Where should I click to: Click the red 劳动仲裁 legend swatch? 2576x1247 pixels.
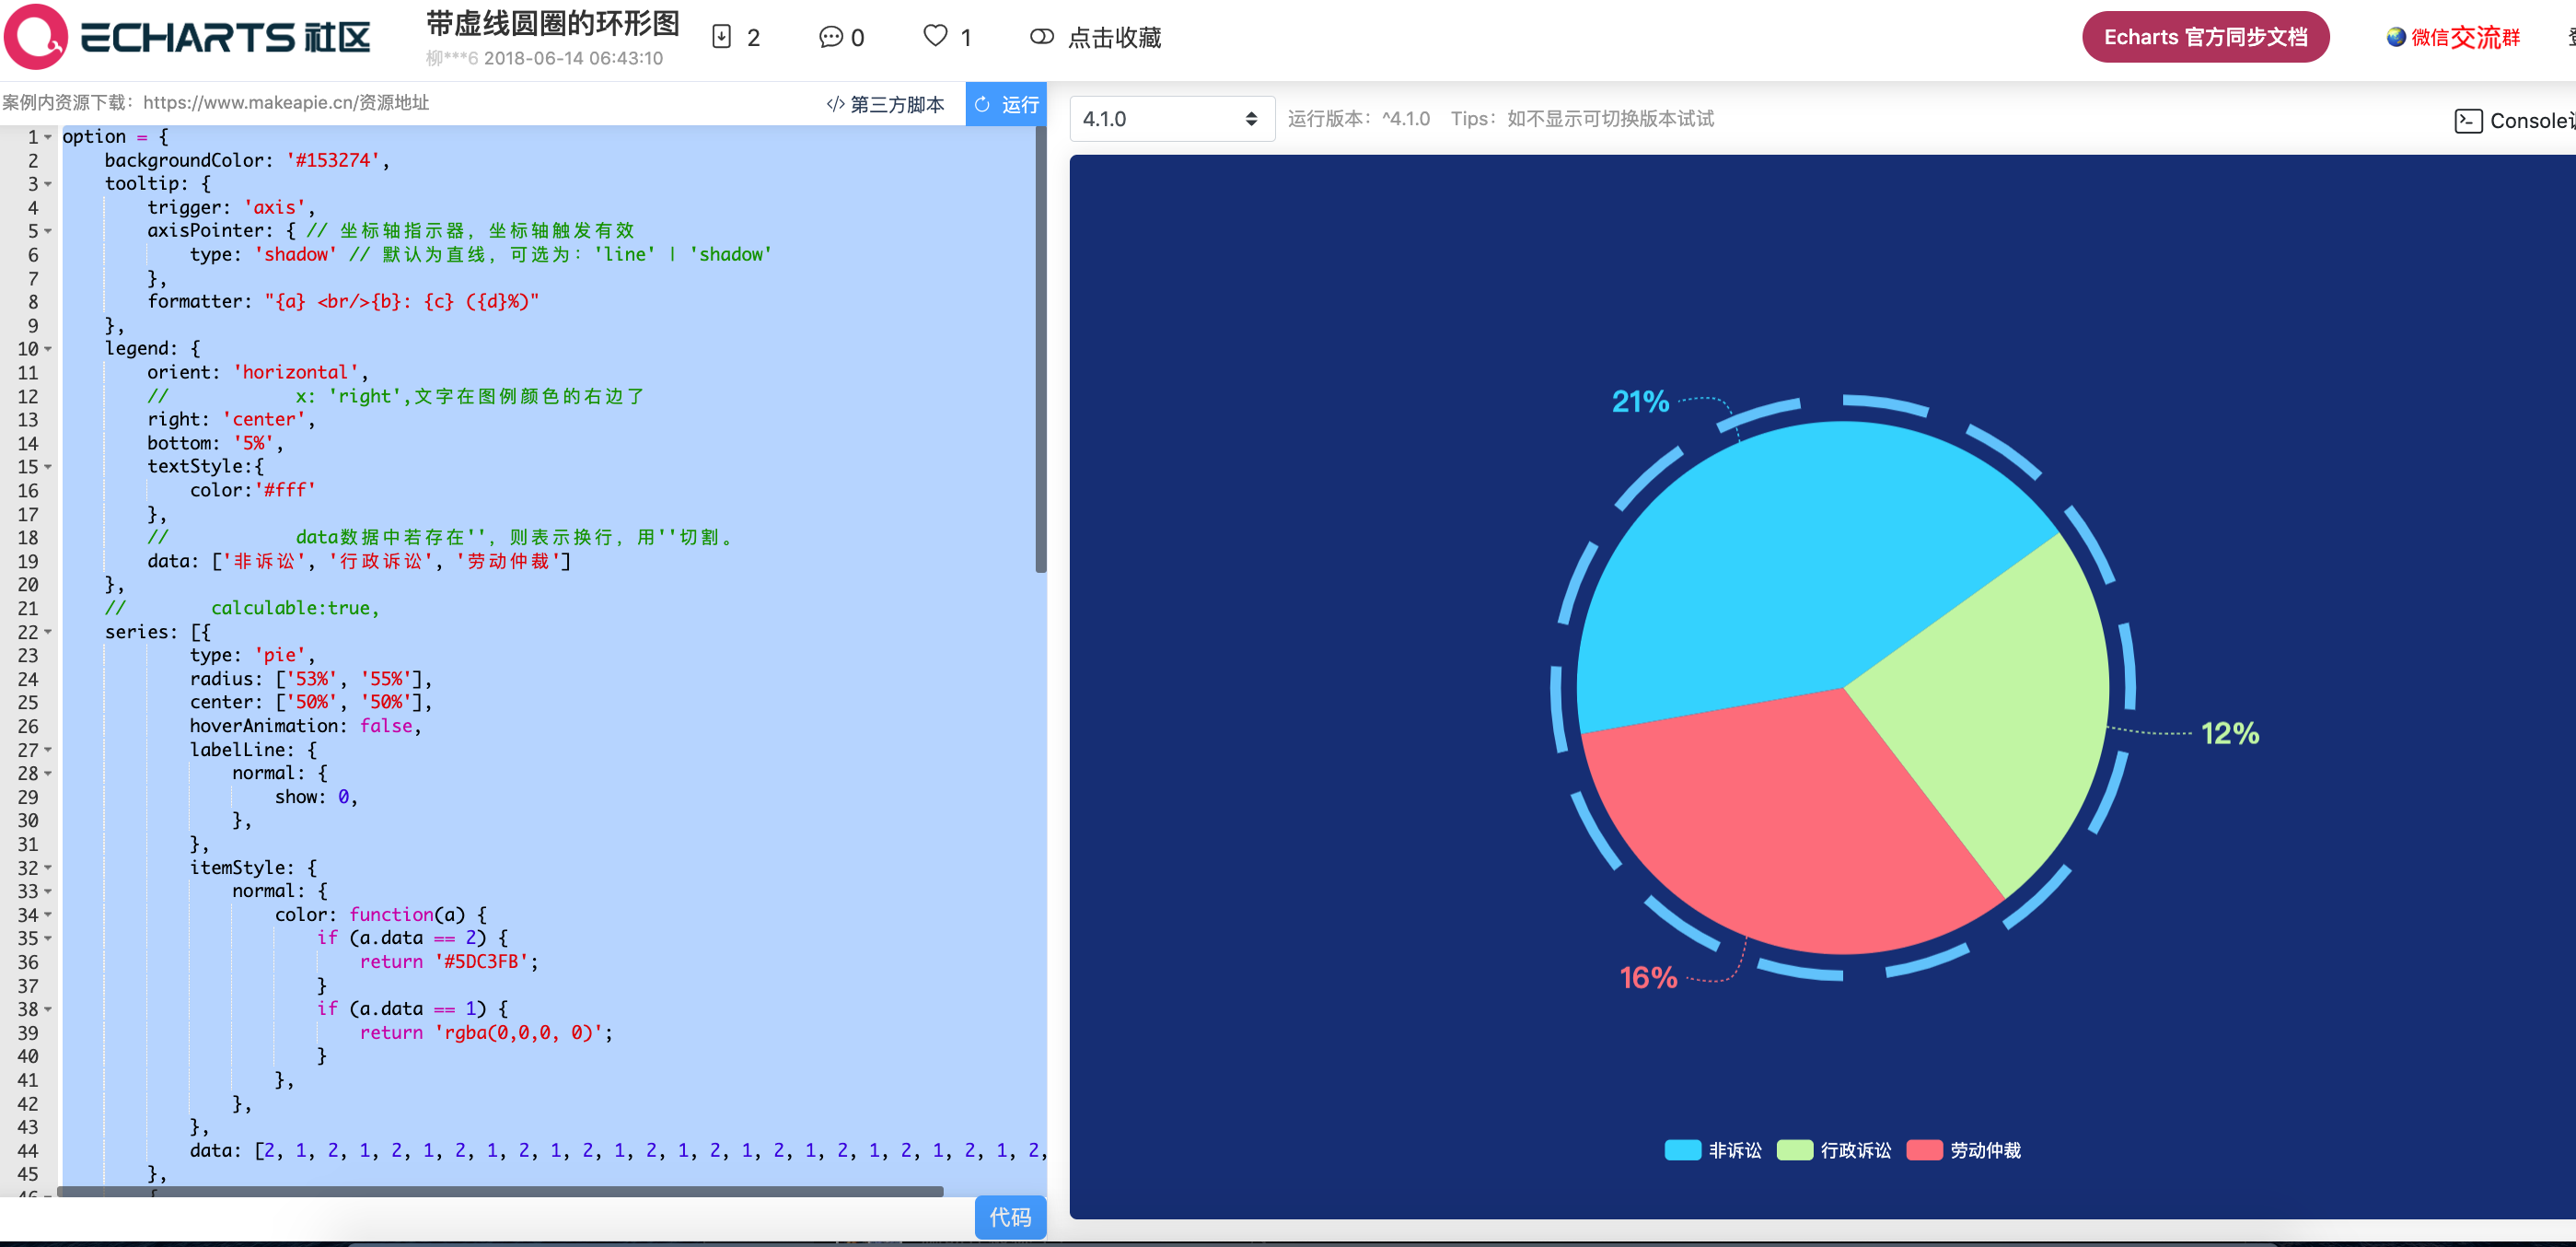coord(1924,1150)
